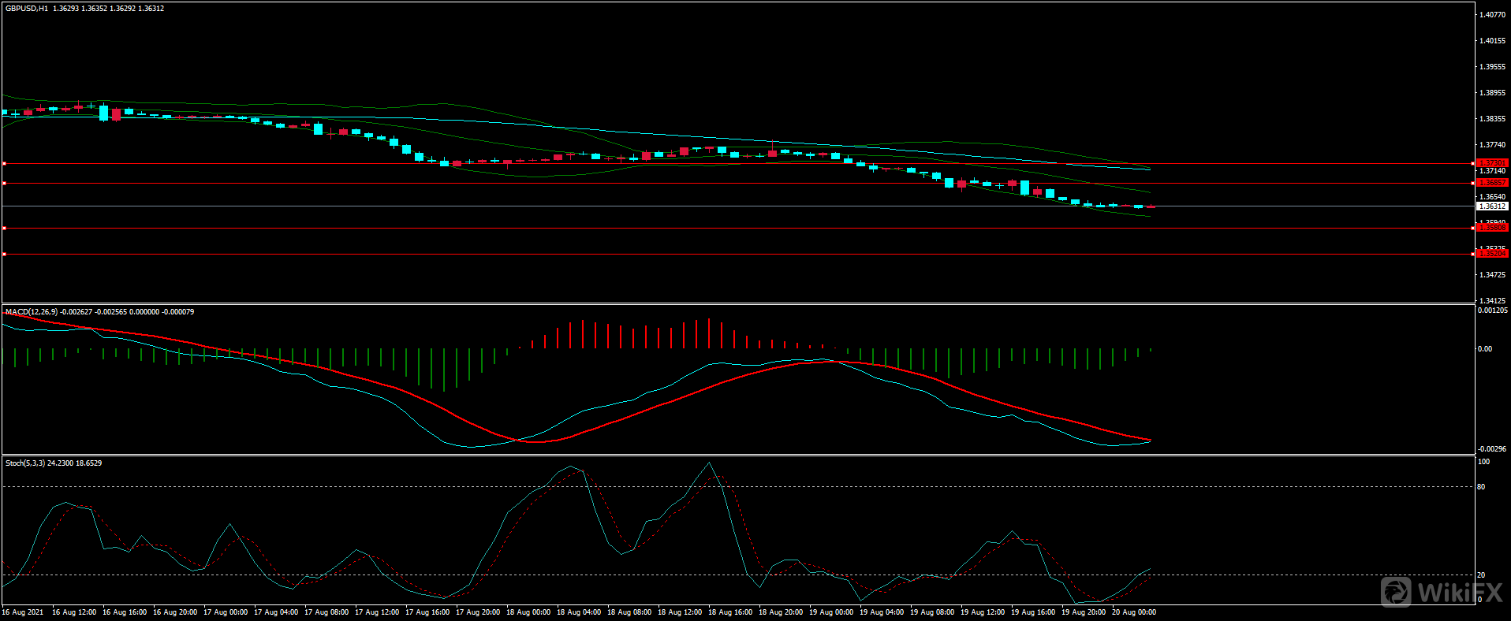Grab the left handle of the 1.35808 line
The height and width of the screenshot is (621, 1511).
coord(4,229)
